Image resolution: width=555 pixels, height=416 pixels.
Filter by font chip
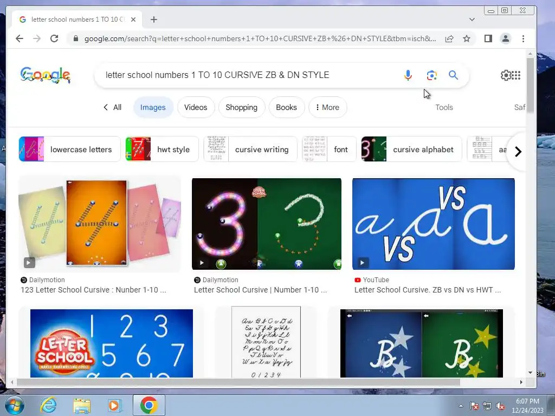[x=329, y=149]
